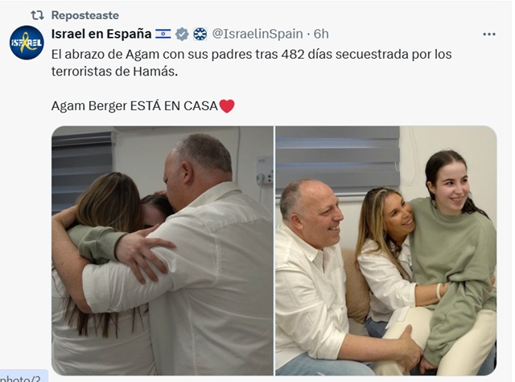Open the @IsraelinSpain handle link
This screenshot has height=382, width=515.
(x=257, y=34)
